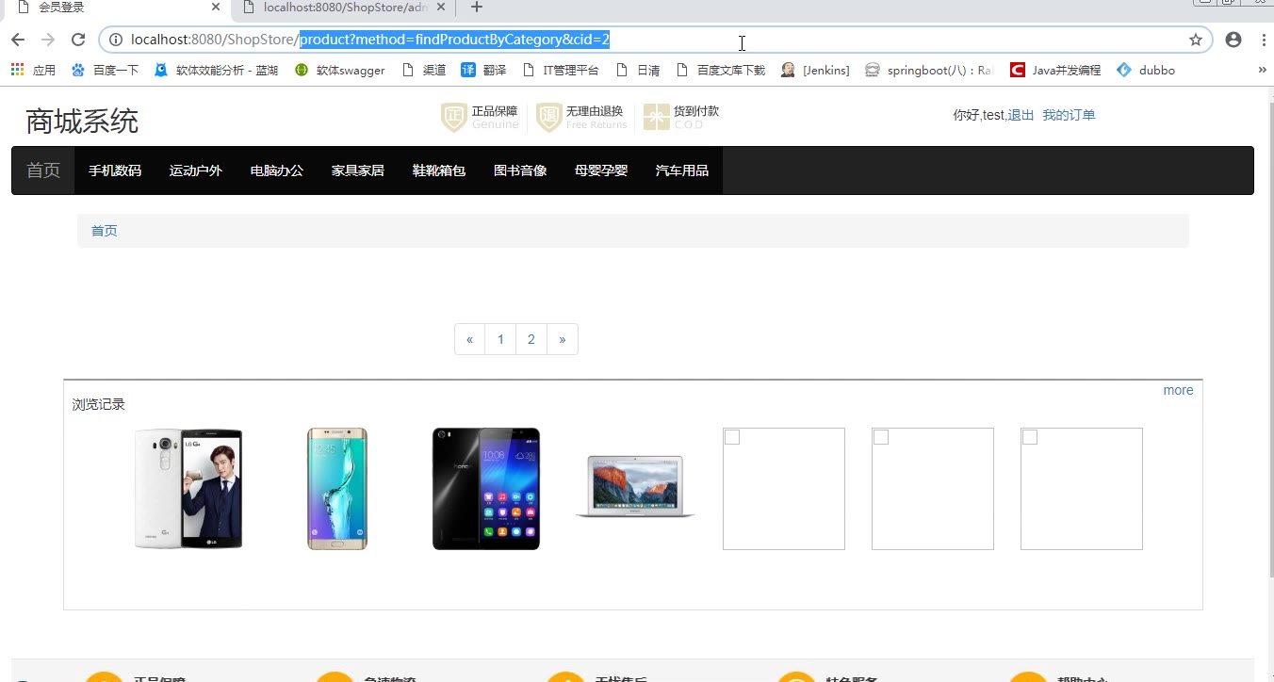Click the 无理由退换 Free Returns badge
The height and width of the screenshot is (682, 1274).
[581, 118]
